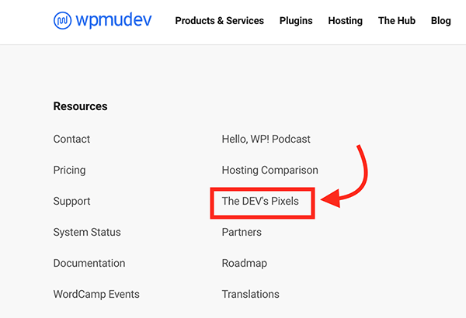Go to the Translations link

250,295
